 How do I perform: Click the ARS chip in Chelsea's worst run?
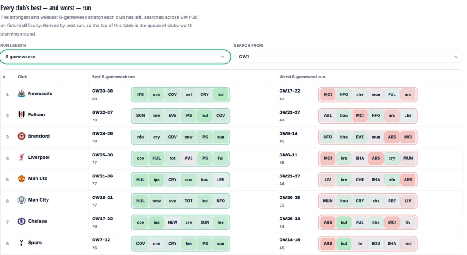coord(327,222)
